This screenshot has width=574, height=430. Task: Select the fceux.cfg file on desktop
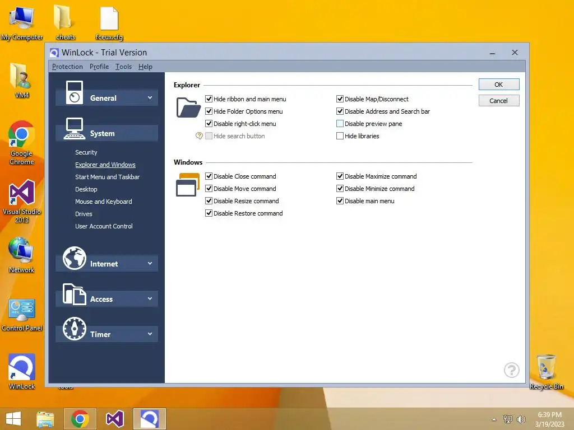pyautogui.click(x=109, y=22)
